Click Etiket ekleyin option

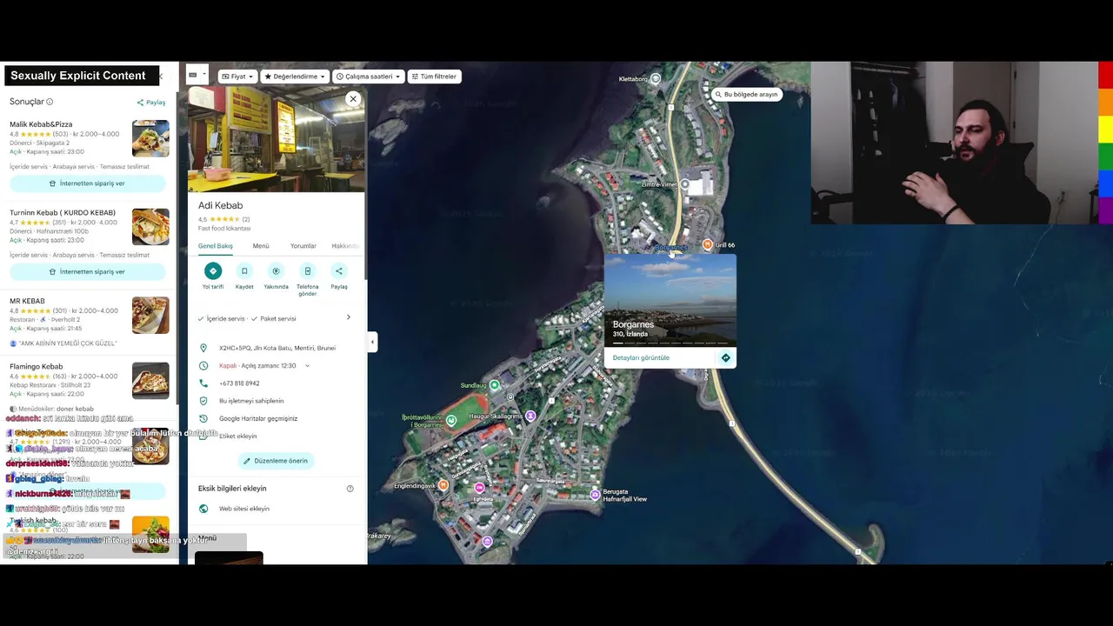tap(238, 436)
